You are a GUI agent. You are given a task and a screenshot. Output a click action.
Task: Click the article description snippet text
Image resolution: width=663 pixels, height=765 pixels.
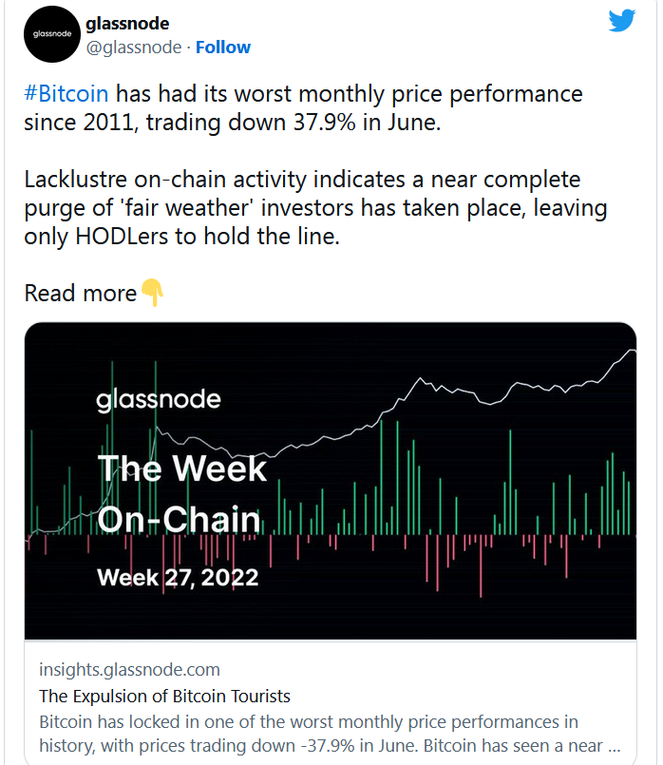pyautogui.click(x=330, y=734)
